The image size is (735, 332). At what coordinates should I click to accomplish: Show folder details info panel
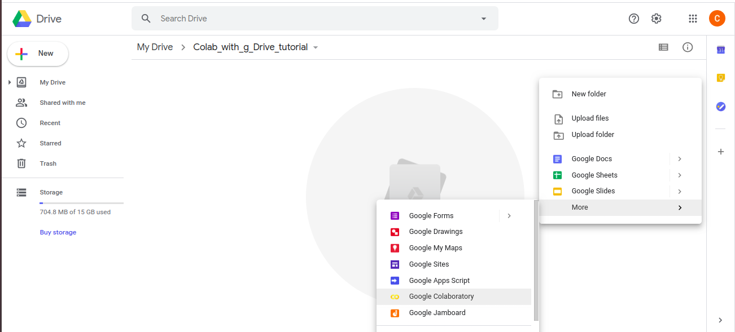tap(688, 47)
